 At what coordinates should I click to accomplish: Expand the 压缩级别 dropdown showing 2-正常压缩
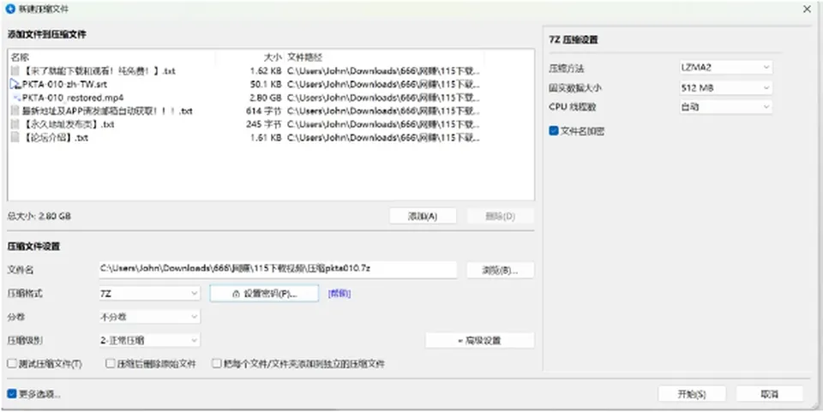pos(149,340)
